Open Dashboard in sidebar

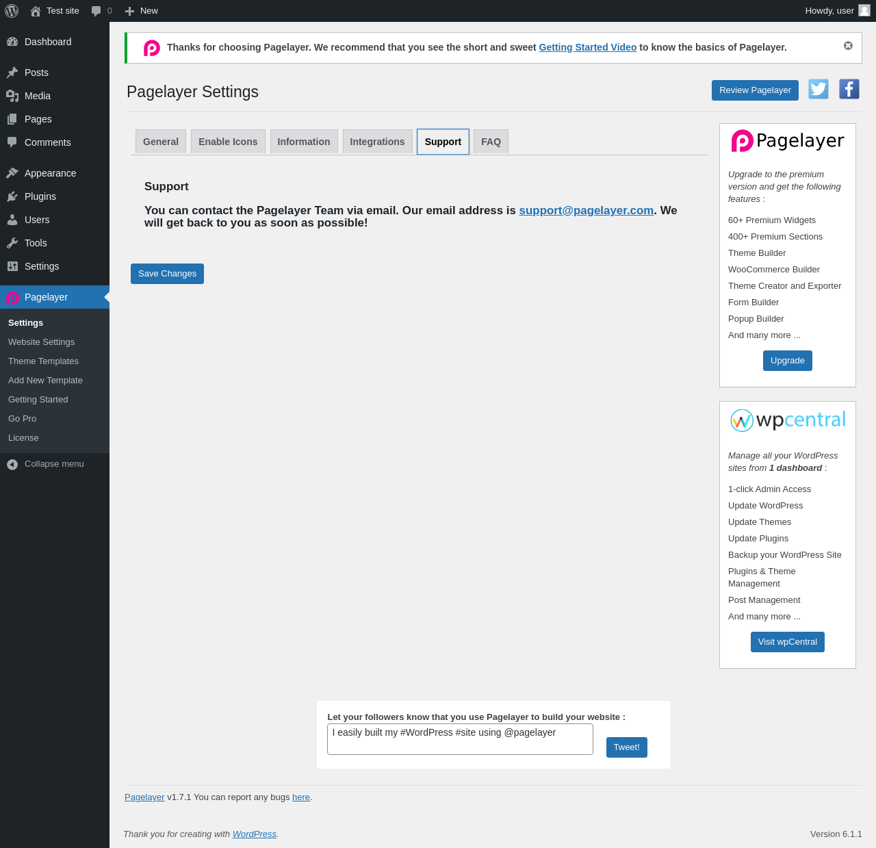tap(55, 42)
